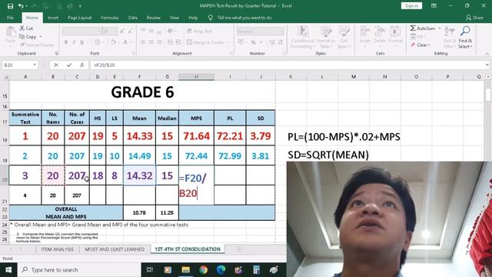The image size is (492, 277).
Task: Open Task View on the taskbar
Action: click(150, 270)
